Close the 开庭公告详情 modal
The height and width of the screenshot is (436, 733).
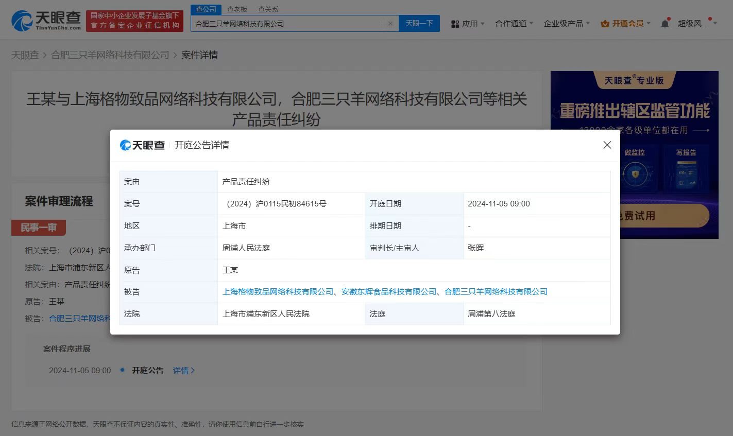click(x=607, y=145)
